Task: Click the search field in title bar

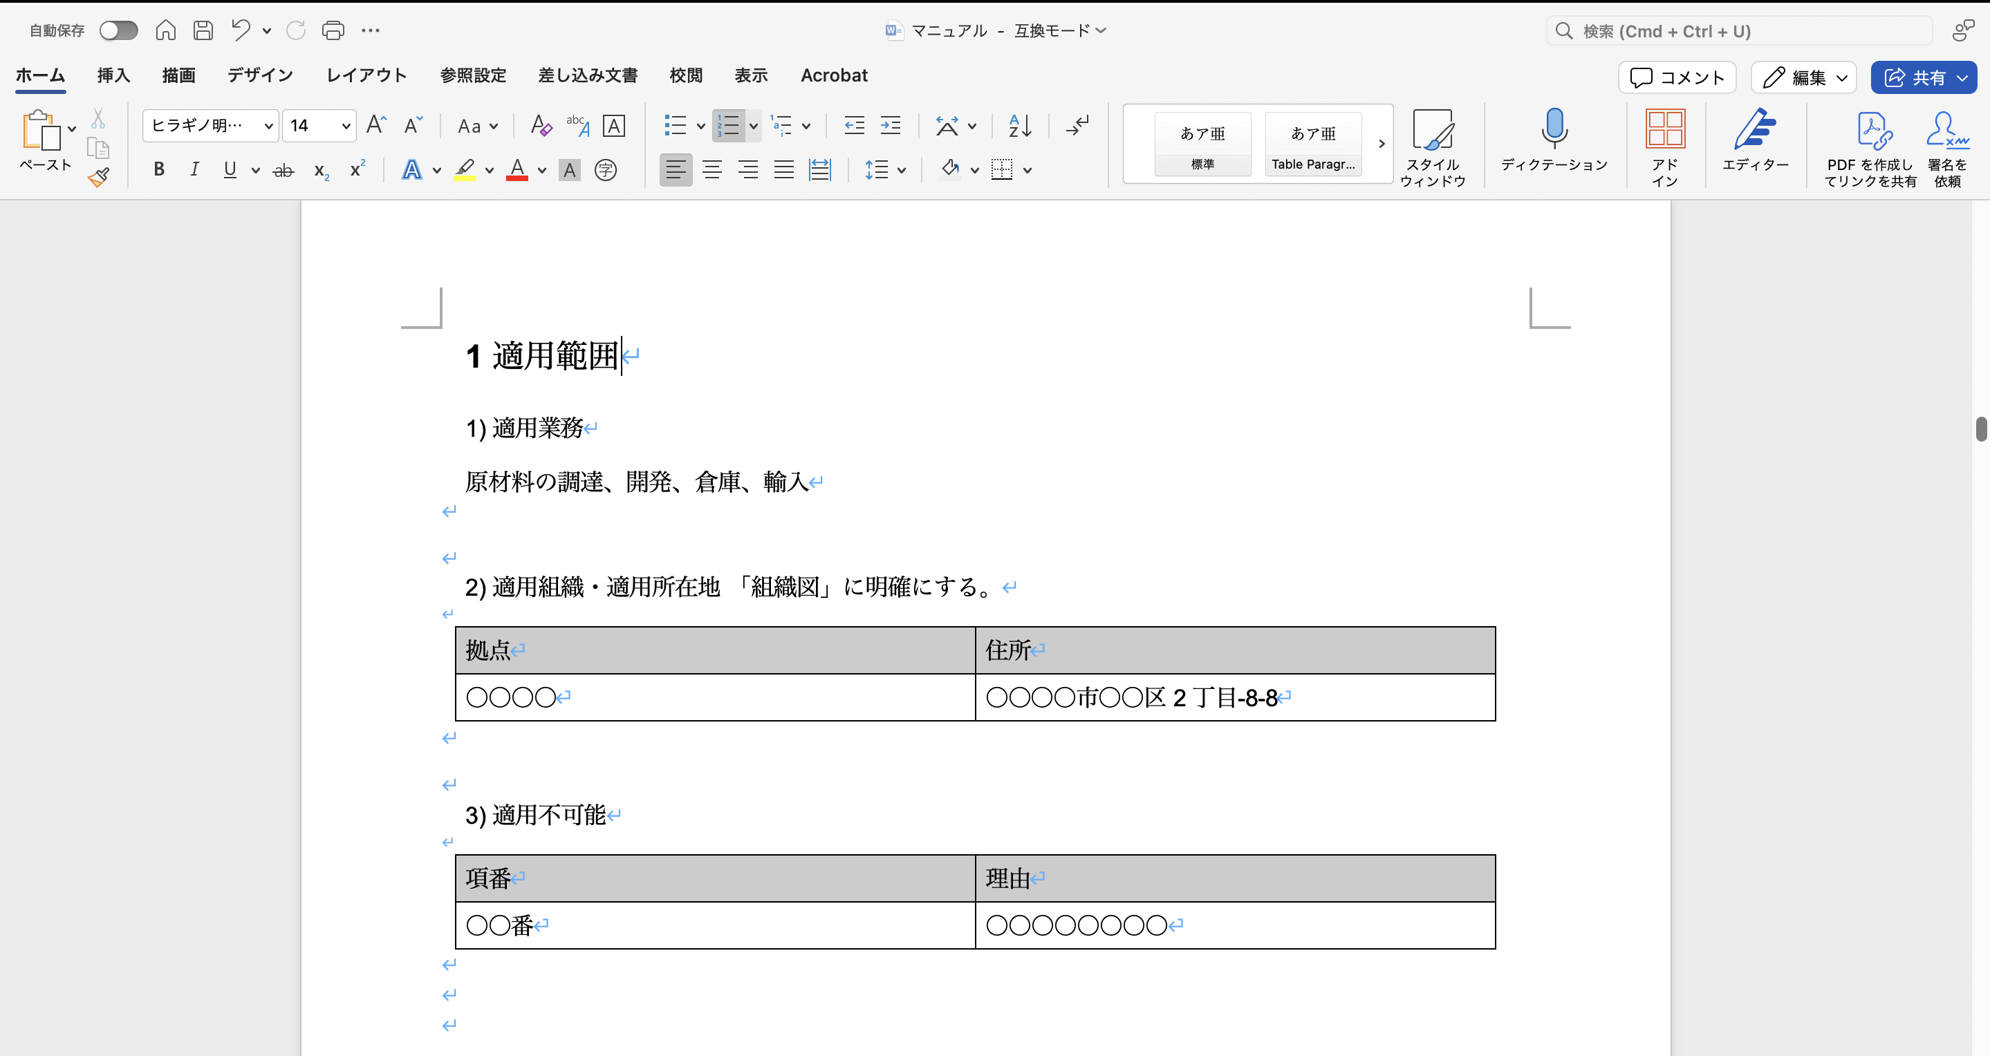Action: pos(1738,31)
